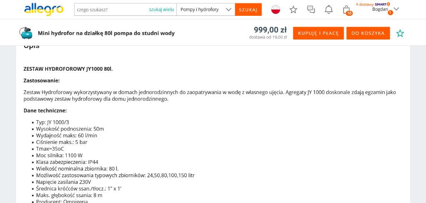
Task: Click the 'KUPUJĘ I PŁACĘ' button
Action: coord(318,33)
